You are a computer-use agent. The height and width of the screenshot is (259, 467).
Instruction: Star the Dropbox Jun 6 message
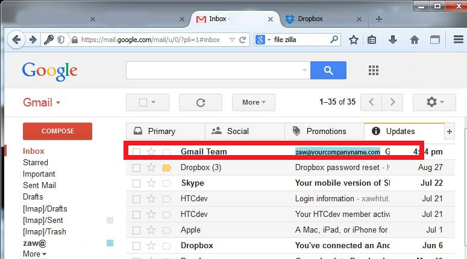[151, 246]
